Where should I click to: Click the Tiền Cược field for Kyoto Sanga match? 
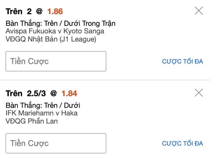[56, 61]
